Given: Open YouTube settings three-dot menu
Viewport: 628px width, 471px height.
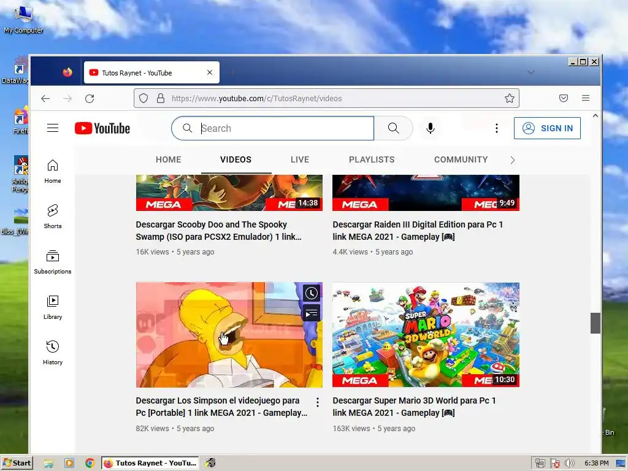Looking at the screenshot, I should point(497,128).
